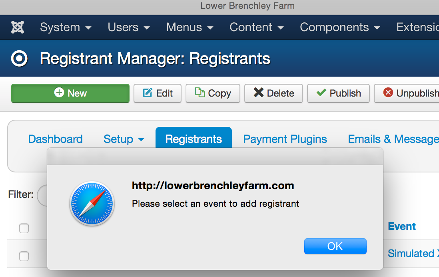
Task: Click the Edit pencil icon
Action: (x=148, y=93)
